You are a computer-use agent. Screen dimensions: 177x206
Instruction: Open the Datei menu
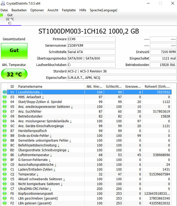point(4,10)
